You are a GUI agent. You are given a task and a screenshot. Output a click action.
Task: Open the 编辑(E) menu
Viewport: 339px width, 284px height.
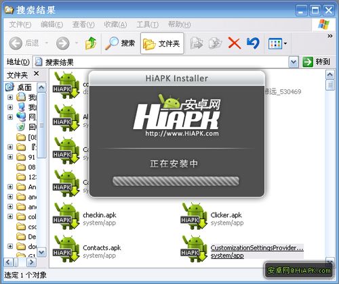point(52,24)
